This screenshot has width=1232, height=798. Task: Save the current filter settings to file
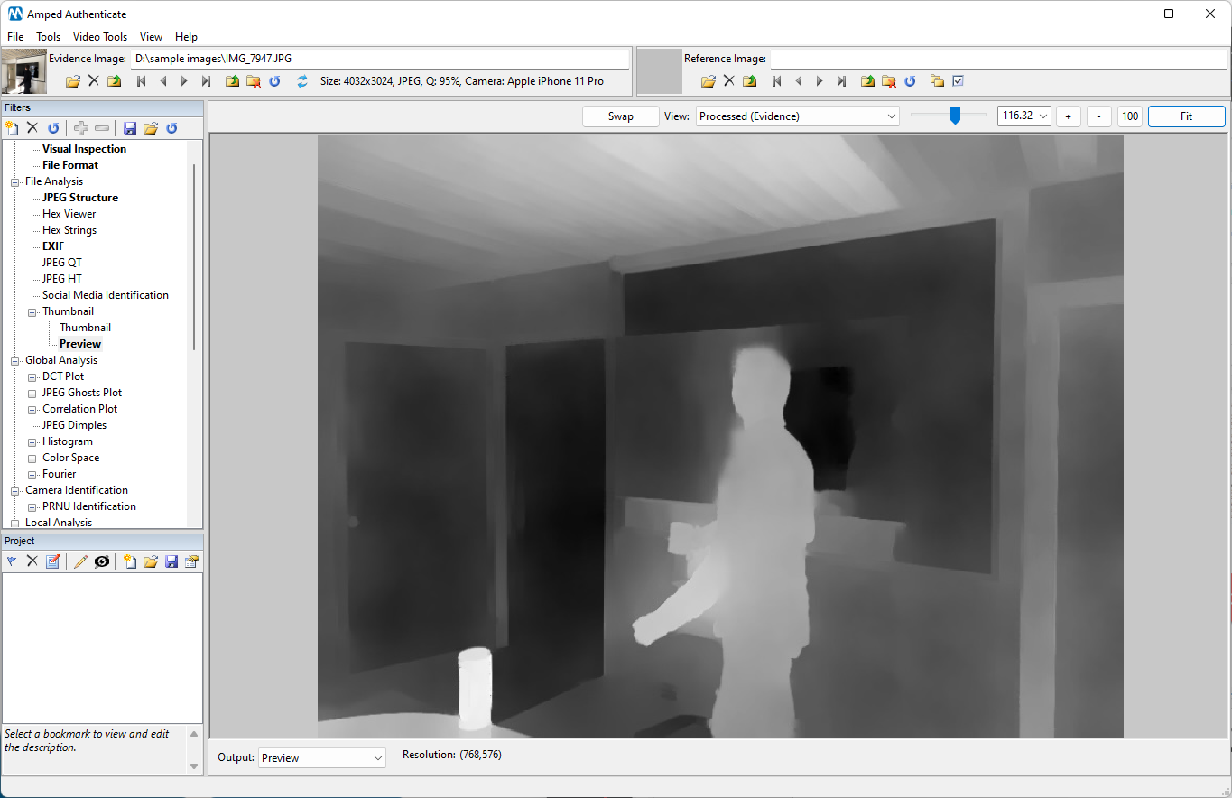pyautogui.click(x=129, y=127)
